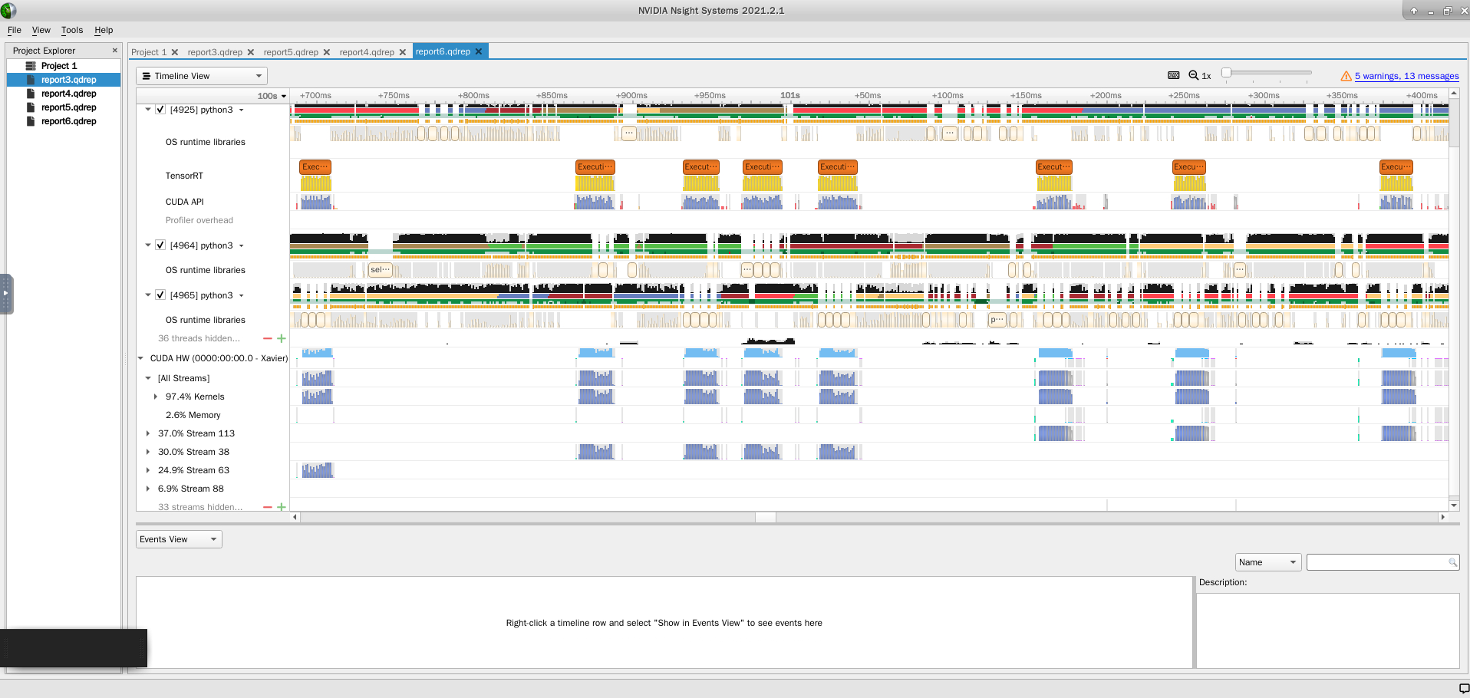Open the File menu
The height and width of the screenshot is (698, 1470).
pos(15,30)
